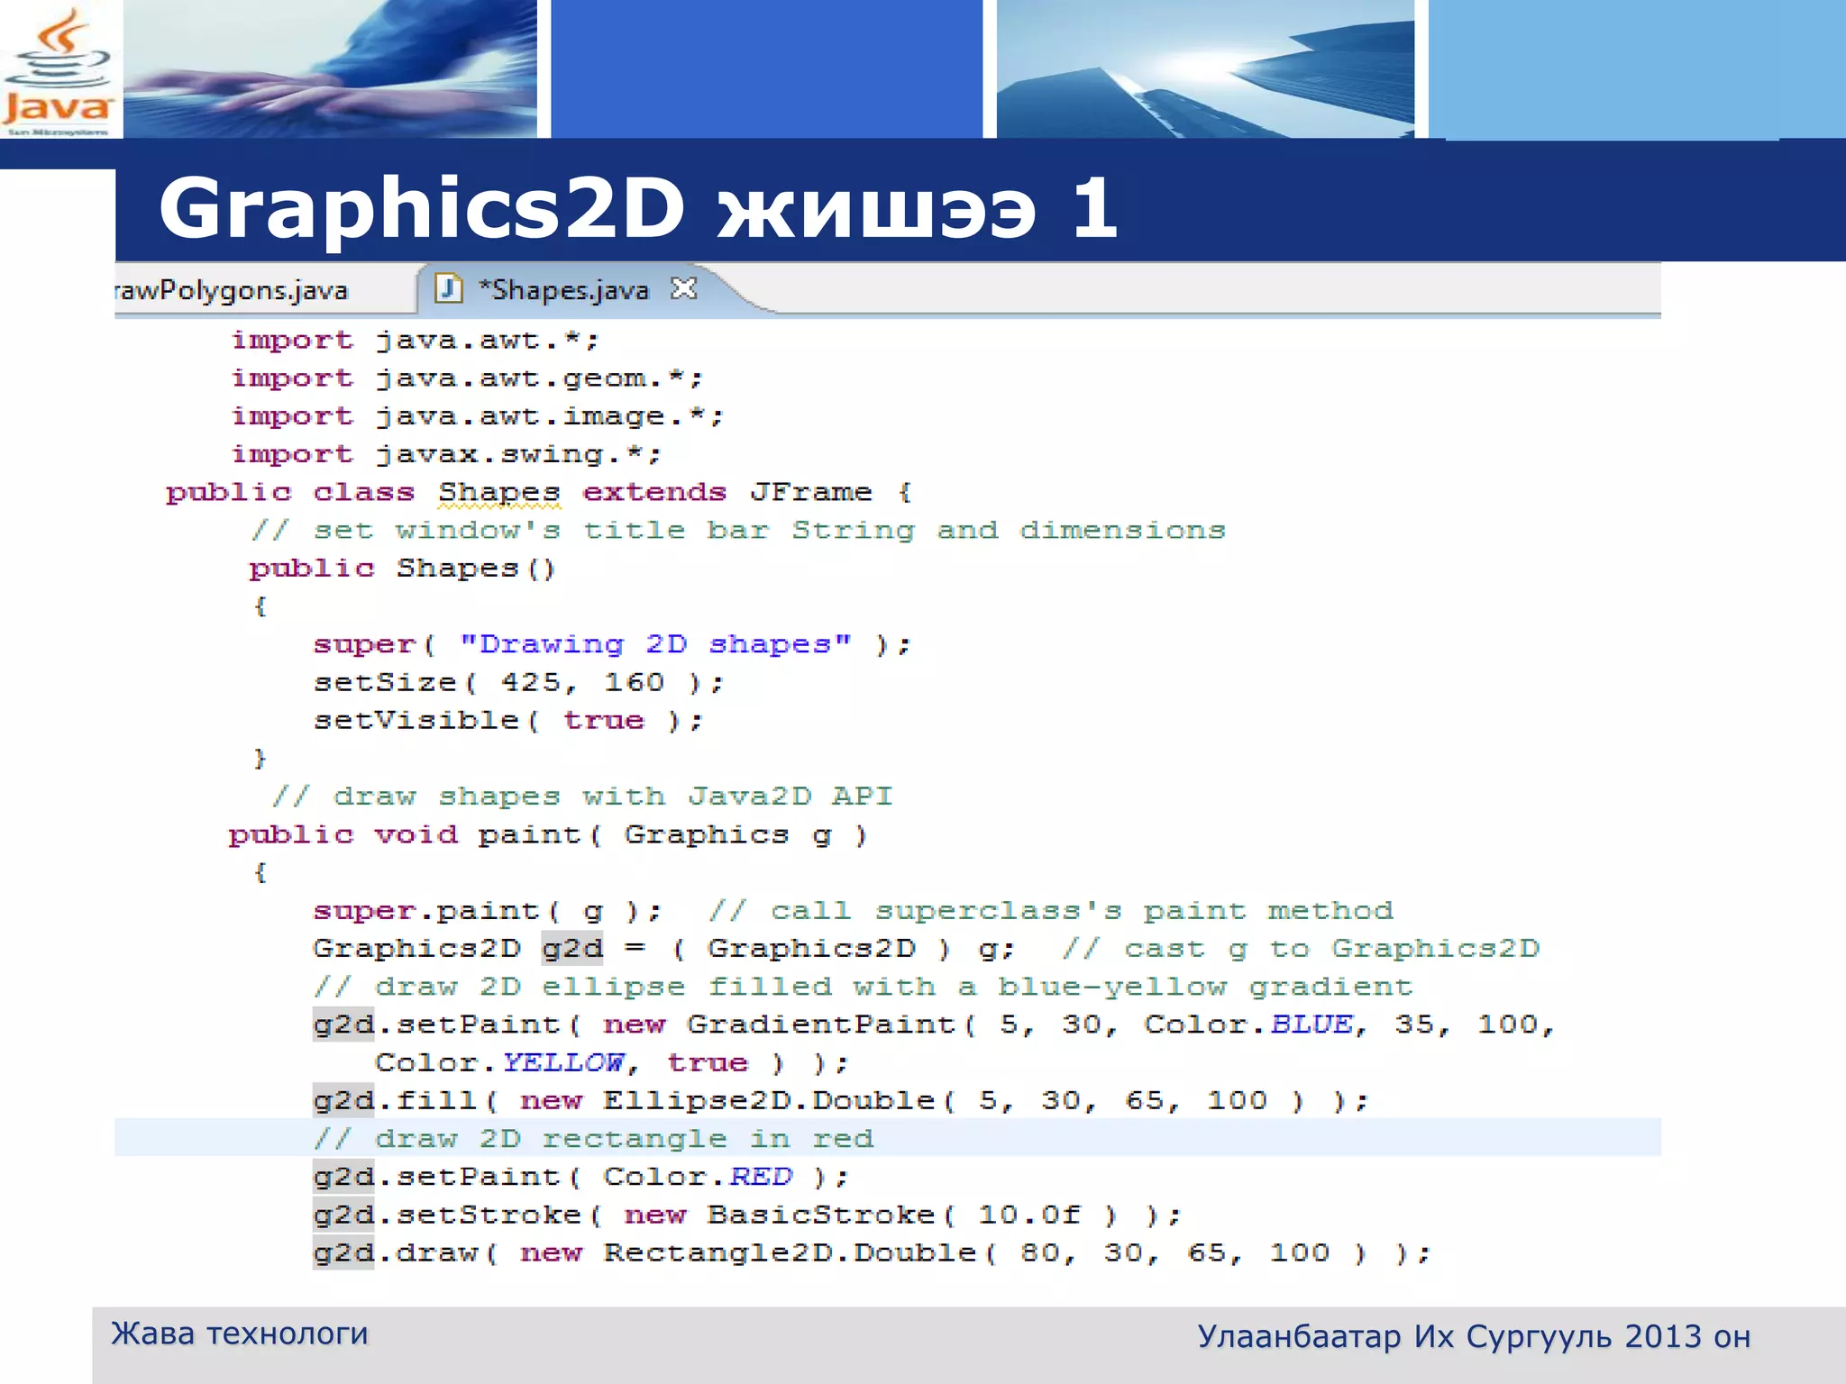The height and width of the screenshot is (1384, 1846).
Task: Click the public void paint method signature
Action: tap(547, 835)
